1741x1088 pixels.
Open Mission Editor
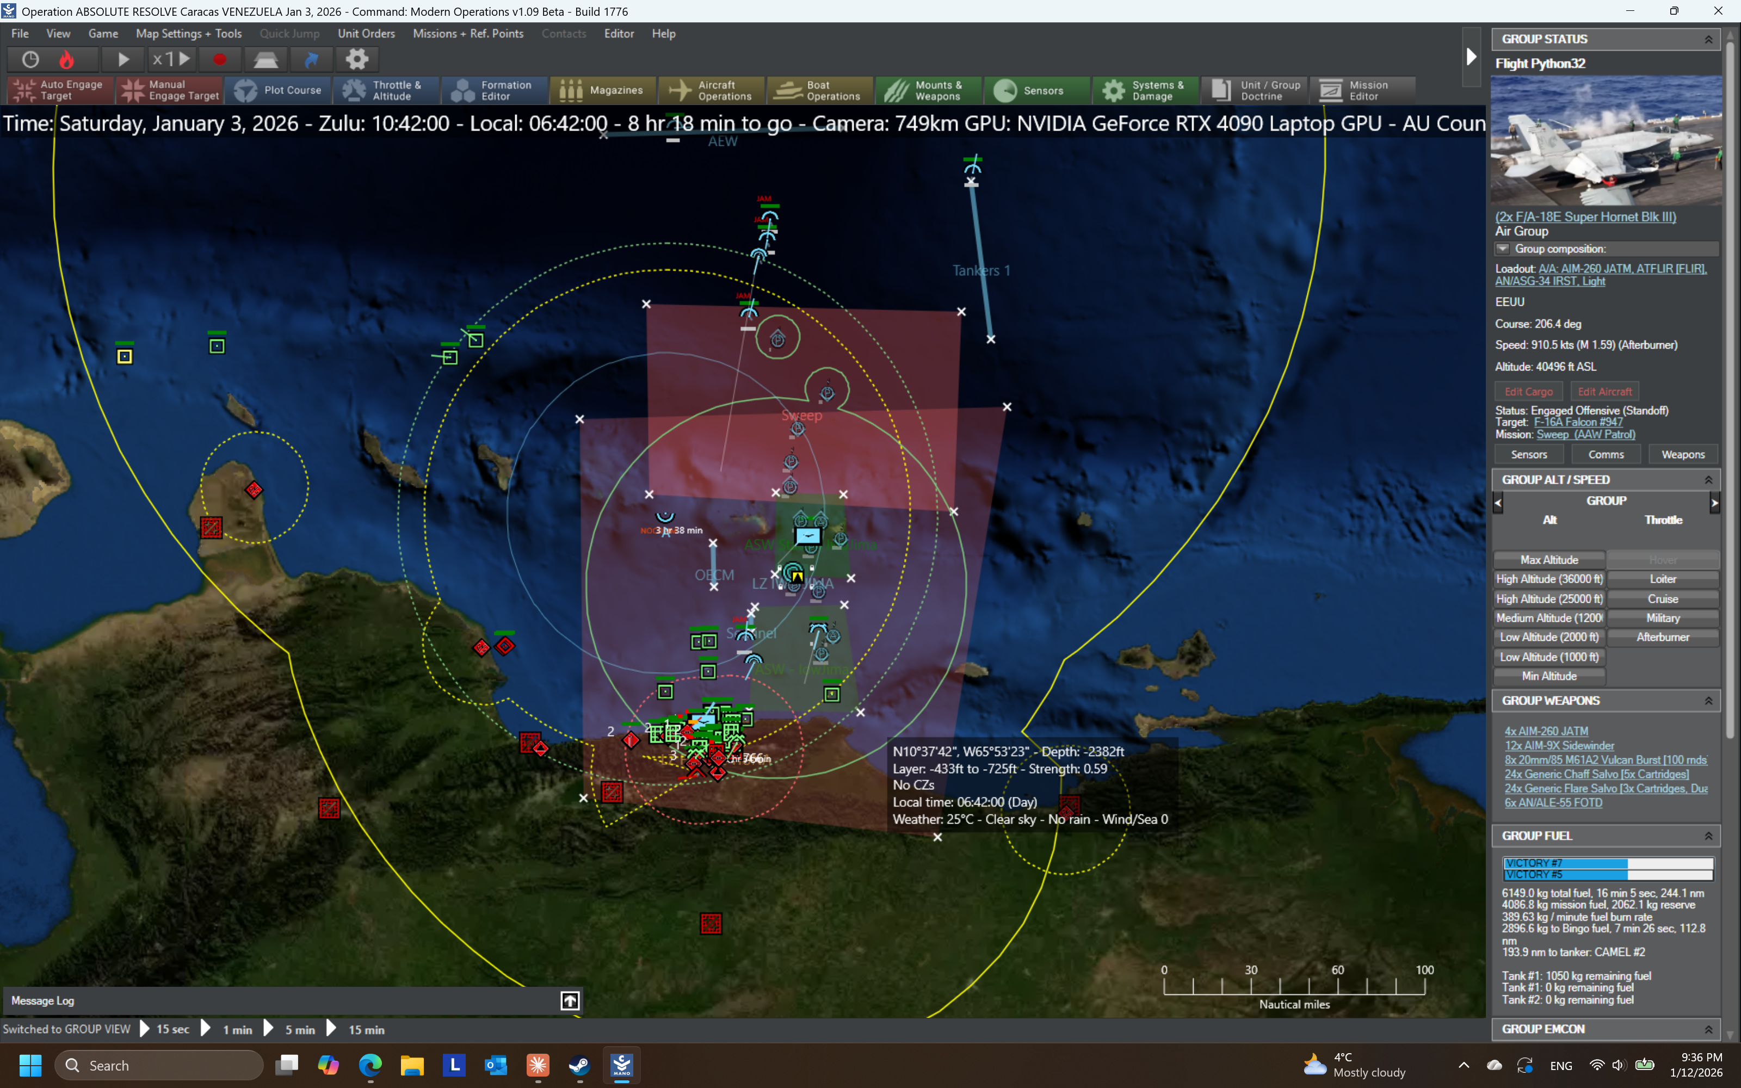pyautogui.click(x=1362, y=91)
